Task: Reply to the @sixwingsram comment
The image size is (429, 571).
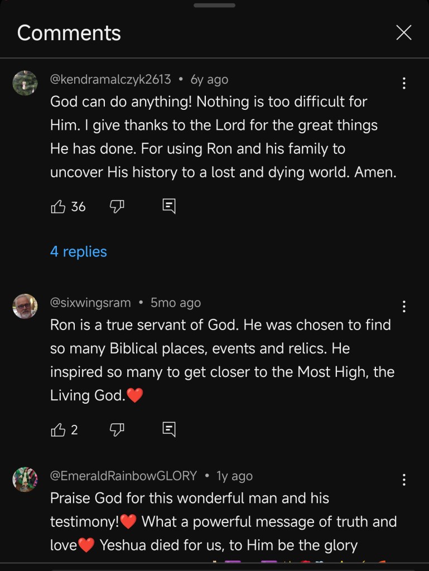Action: [x=169, y=429]
